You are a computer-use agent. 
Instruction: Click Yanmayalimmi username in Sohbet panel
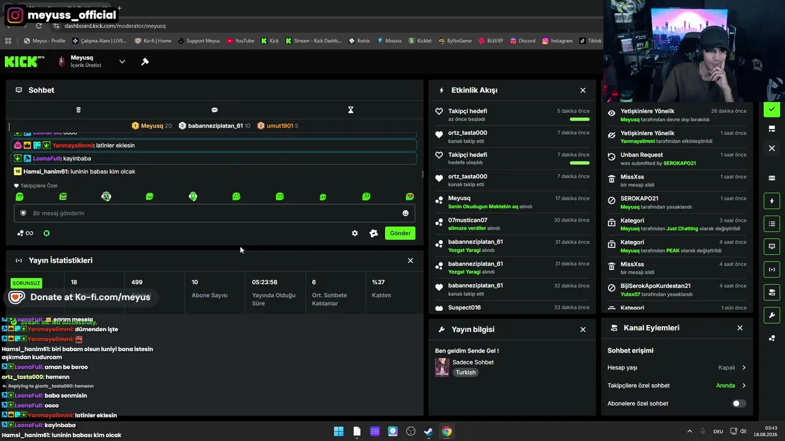[72, 146]
